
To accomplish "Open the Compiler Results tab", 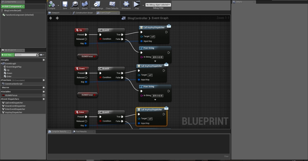I will [x=59, y=132].
